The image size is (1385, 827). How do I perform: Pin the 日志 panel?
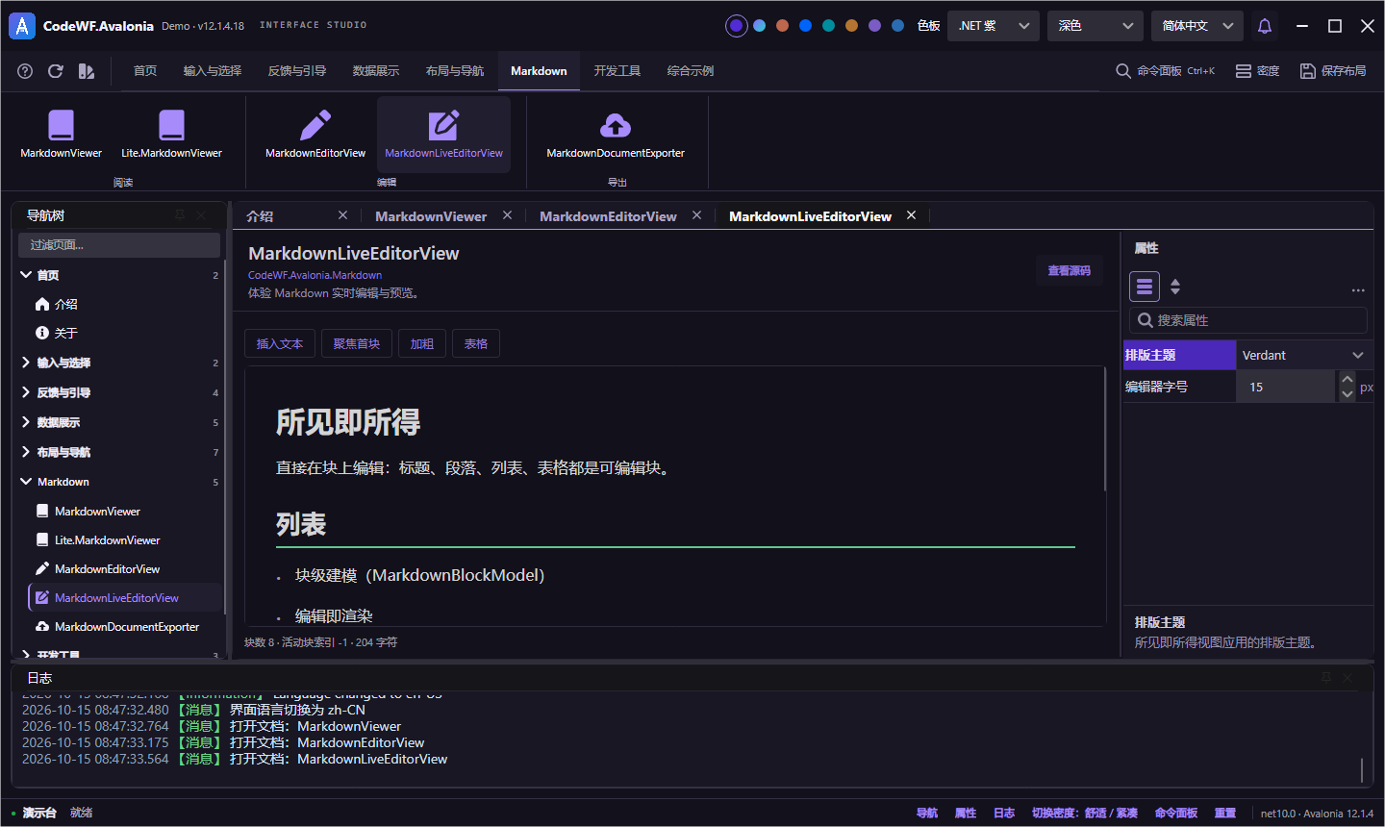click(1326, 678)
